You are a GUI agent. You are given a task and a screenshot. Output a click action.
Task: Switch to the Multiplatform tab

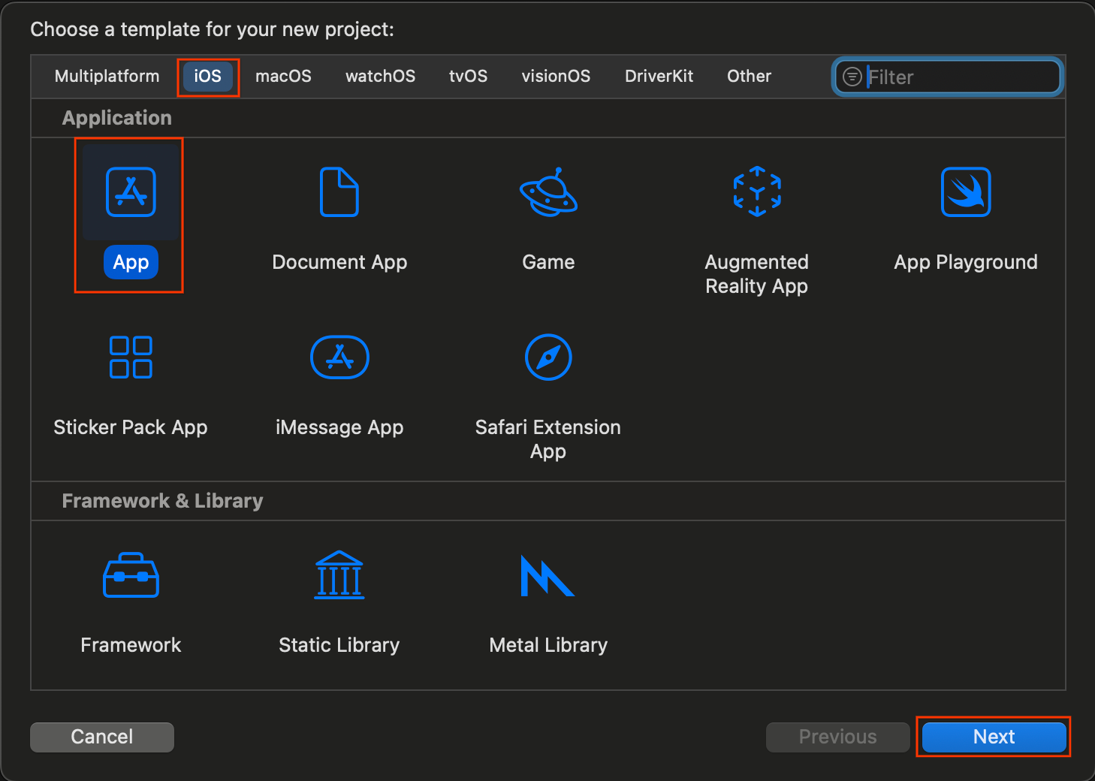pyautogui.click(x=106, y=76)
